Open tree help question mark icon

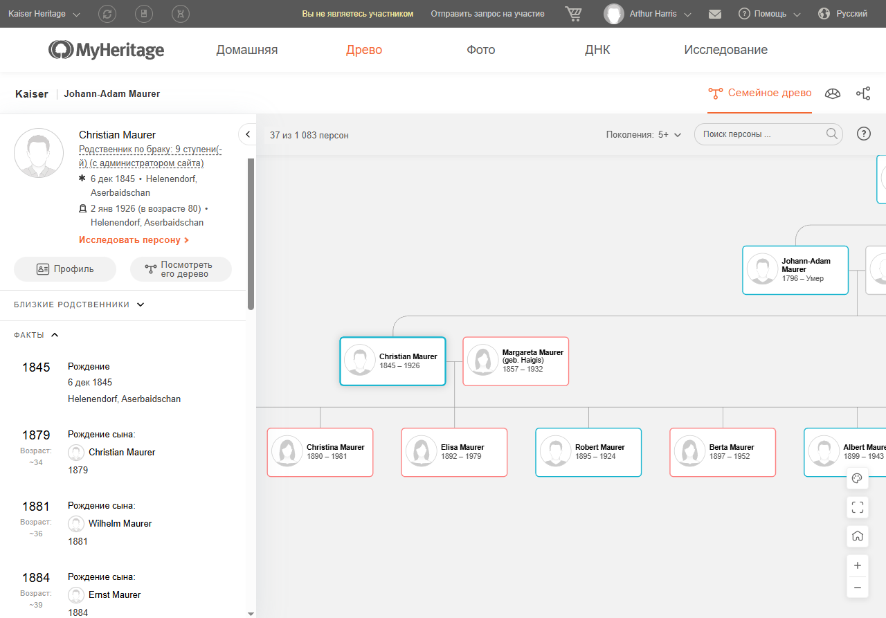tap(864, 134)
